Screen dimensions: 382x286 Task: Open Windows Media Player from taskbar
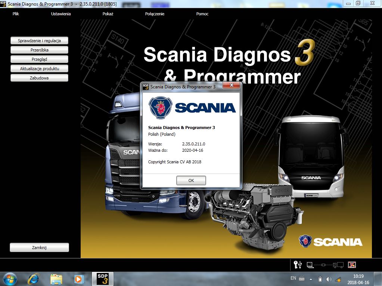coord(79,279)
